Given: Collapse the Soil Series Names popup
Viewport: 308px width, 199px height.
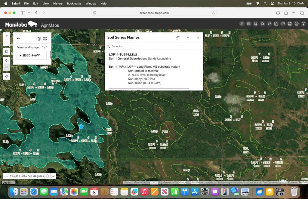Looking at the screenshot, I should [188, 38].
